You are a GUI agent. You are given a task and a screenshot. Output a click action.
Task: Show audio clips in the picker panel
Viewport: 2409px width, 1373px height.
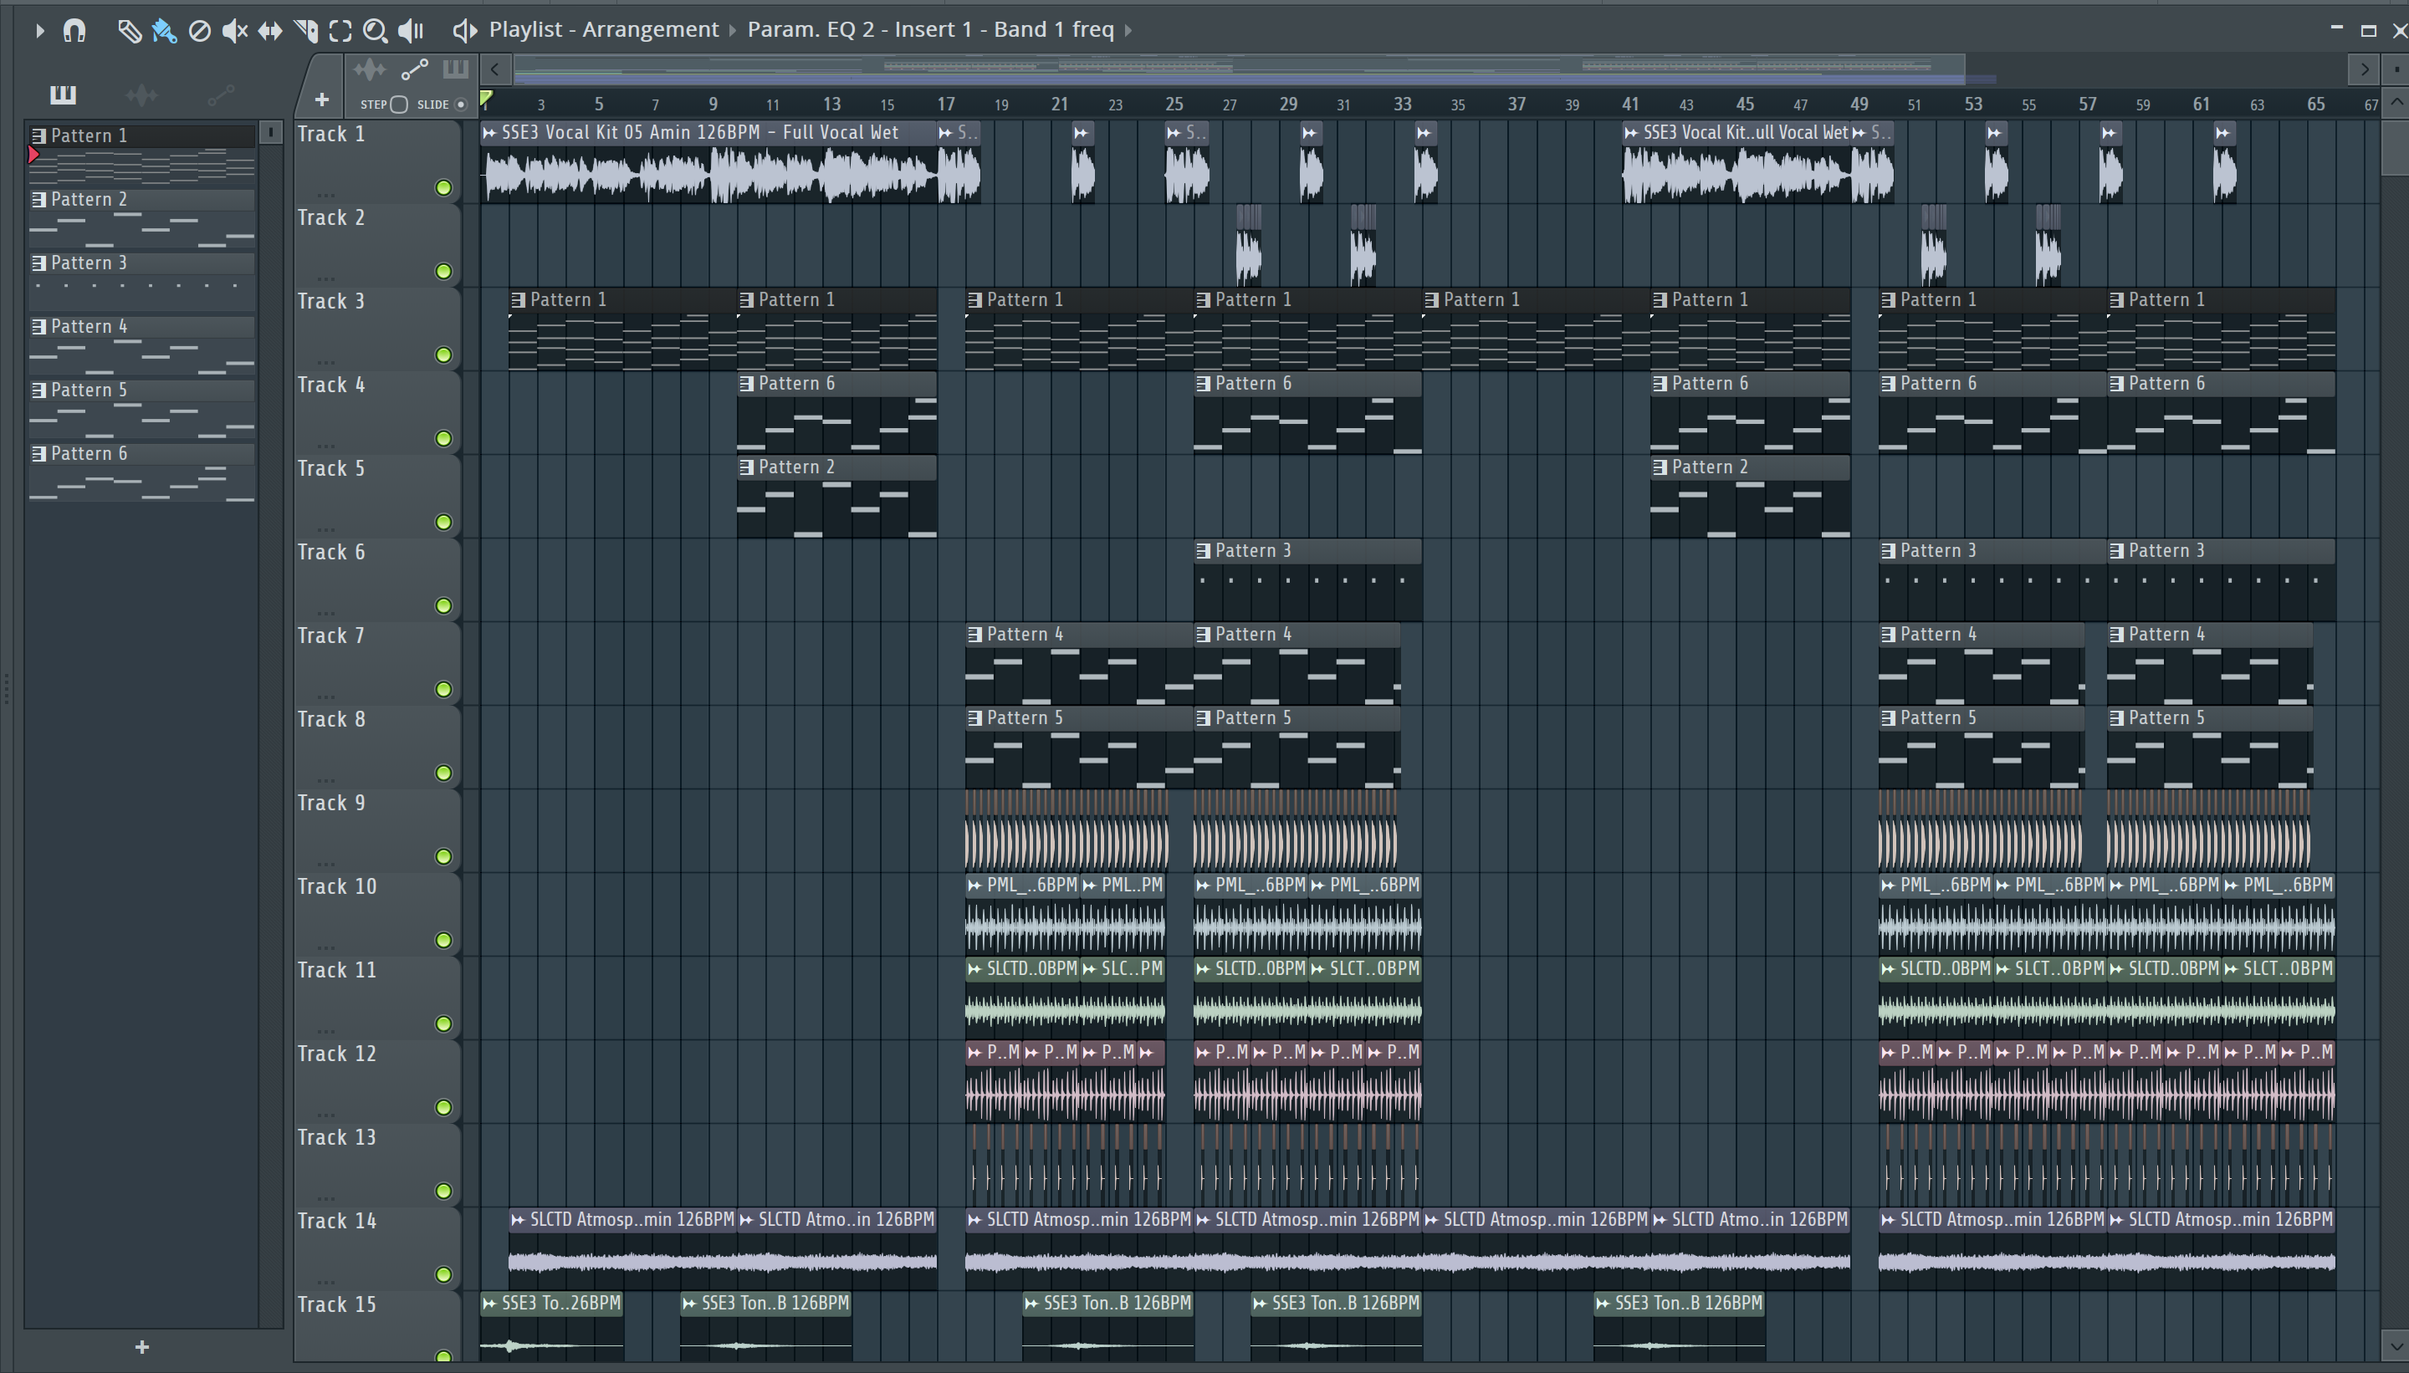pyautogui.click(x=141, y=94)
